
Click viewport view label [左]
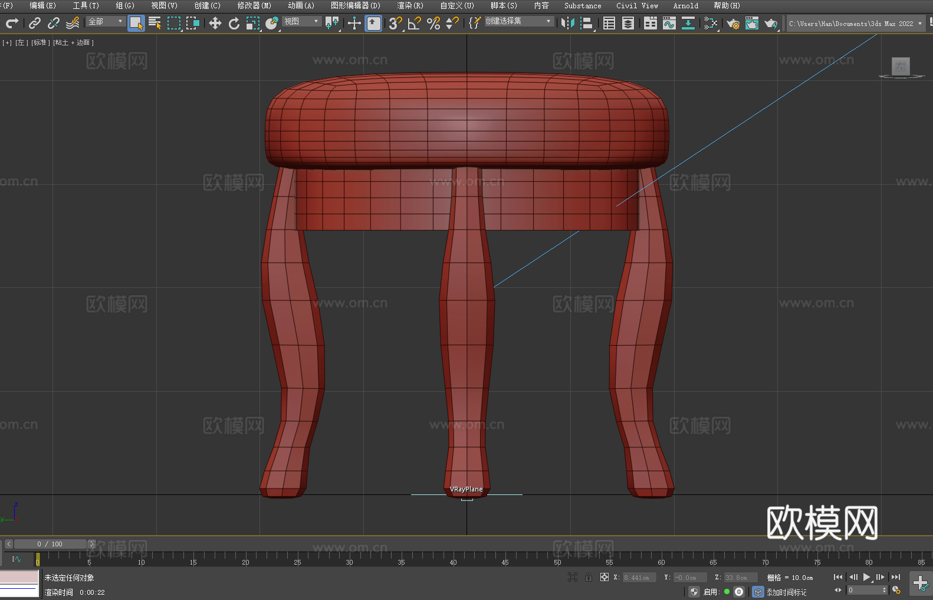point(21,42)
